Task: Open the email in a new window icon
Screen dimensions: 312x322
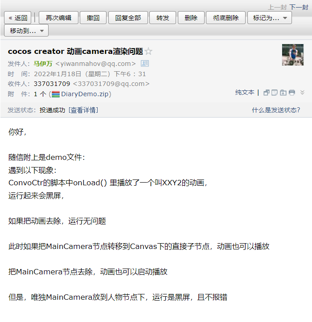Action: (x=267, y=93)
